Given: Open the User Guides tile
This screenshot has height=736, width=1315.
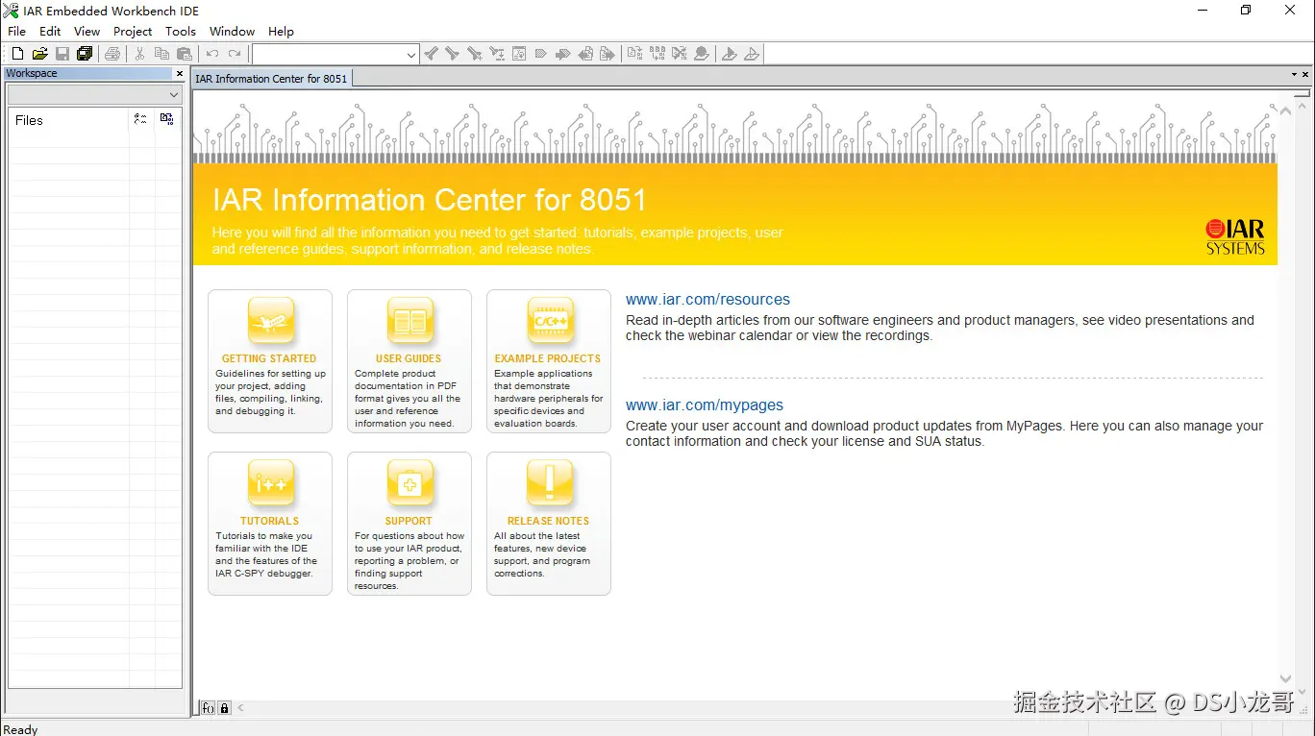Looking at the screenshot, I should coord(409,361).
